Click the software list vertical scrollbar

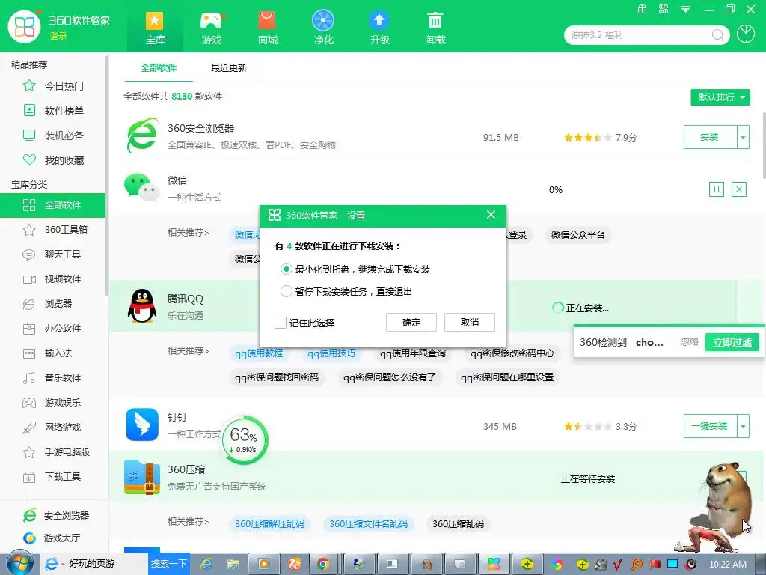coord(764,146)
